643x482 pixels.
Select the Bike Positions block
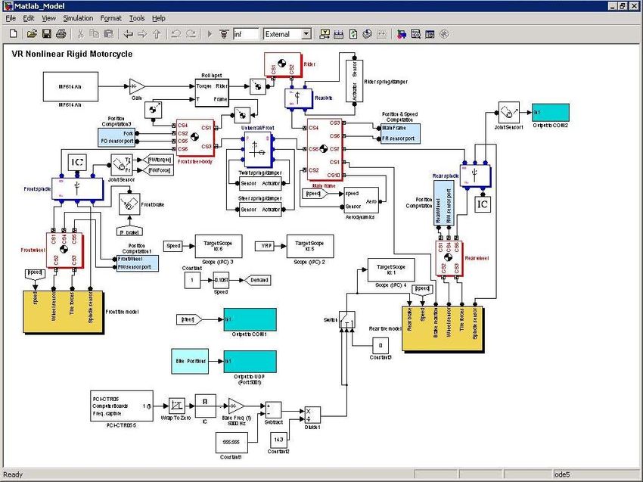[x=190, y=362]
